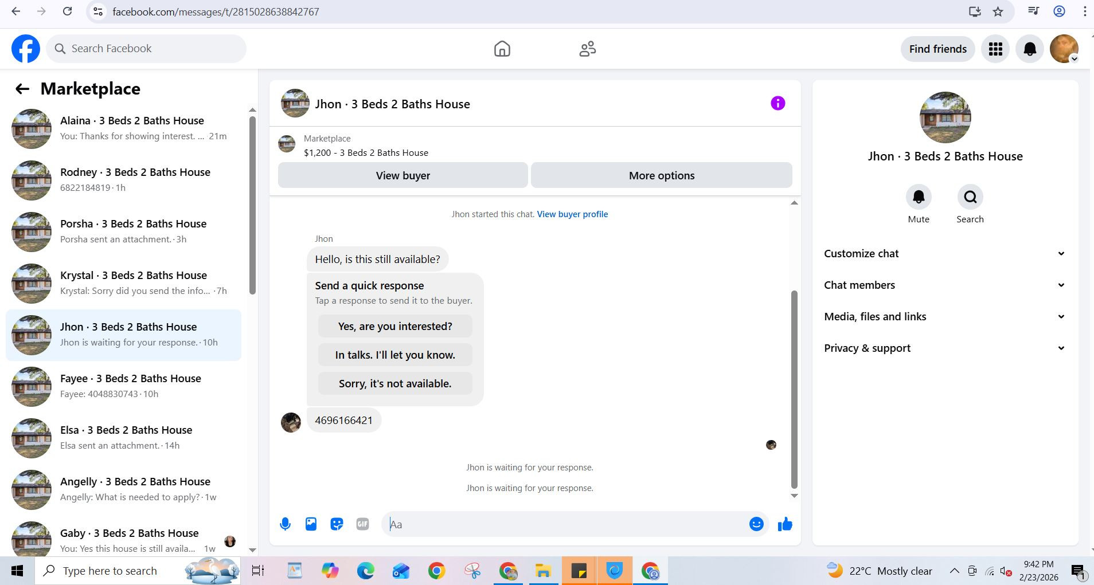Click the browser address bar URL
The image size is (1094, 585).
tap(216, 11)
